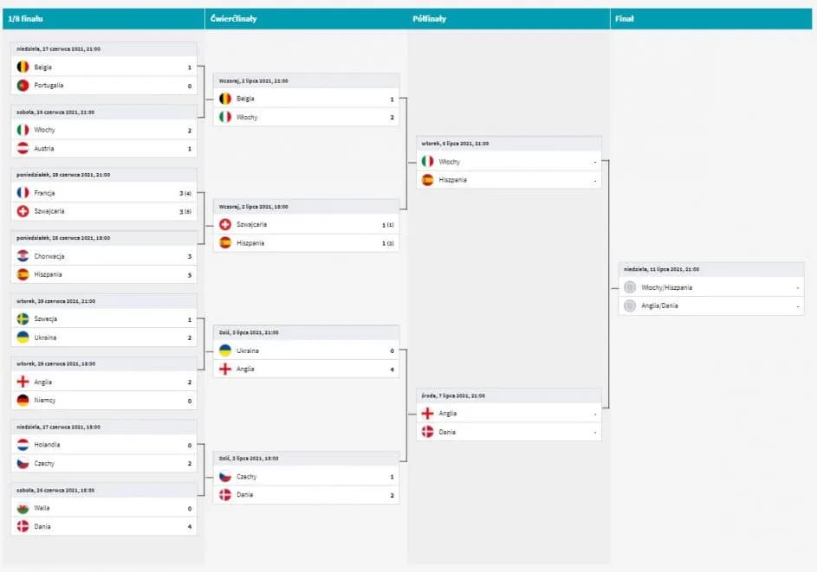Click the Sweden flag beside Szwecja

23,318
